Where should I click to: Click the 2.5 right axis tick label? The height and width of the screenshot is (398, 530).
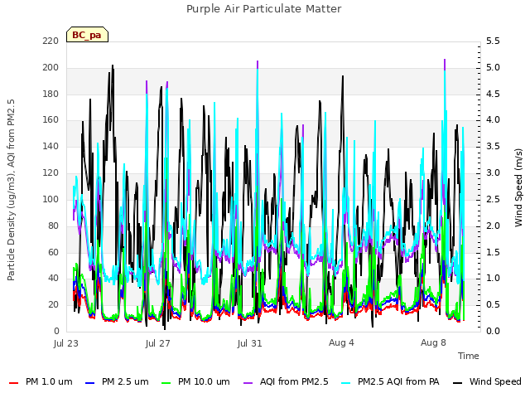[494, 199]
